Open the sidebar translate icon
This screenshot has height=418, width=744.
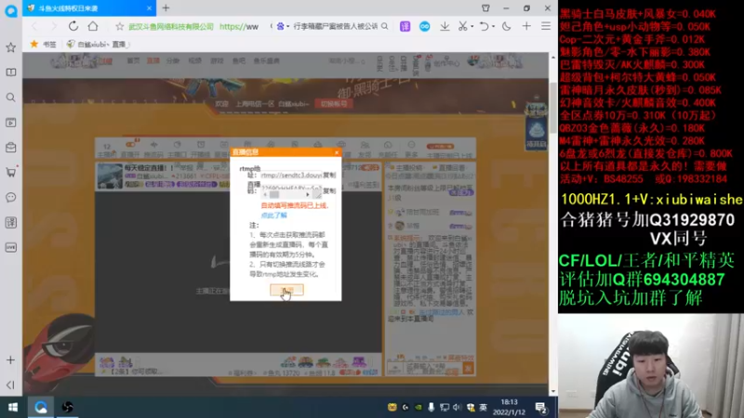(x=10, y=222)
